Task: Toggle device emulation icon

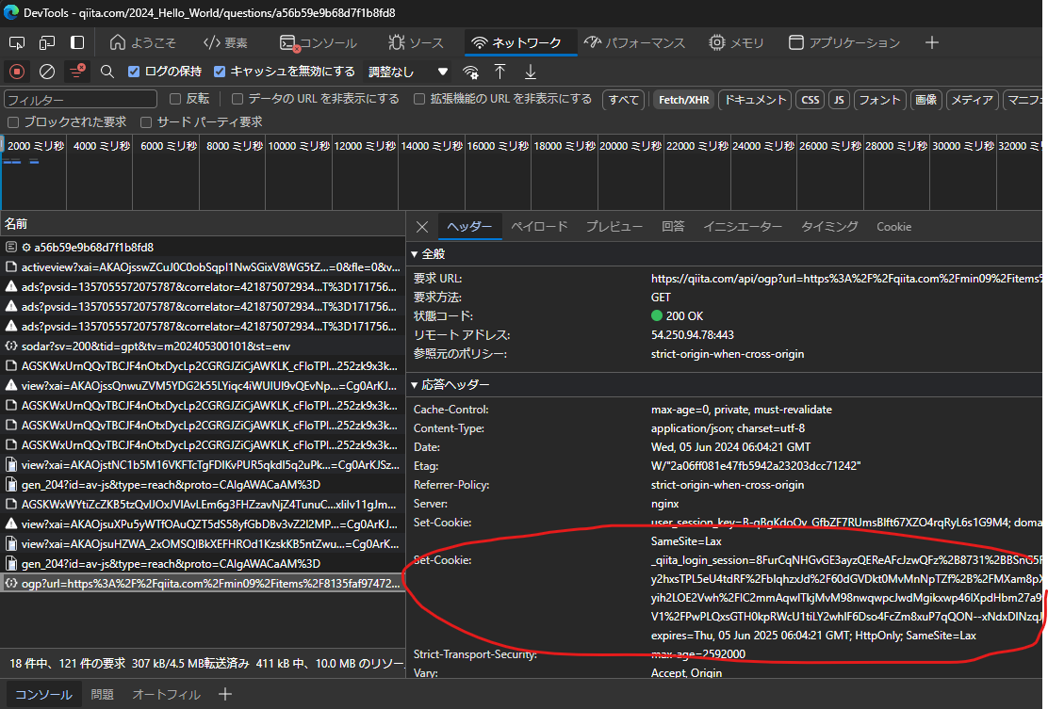Action: (47, 42)
